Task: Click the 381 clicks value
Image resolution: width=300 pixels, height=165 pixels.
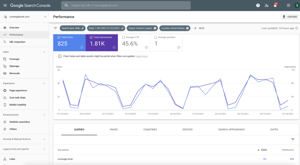Action: (265, 159)
